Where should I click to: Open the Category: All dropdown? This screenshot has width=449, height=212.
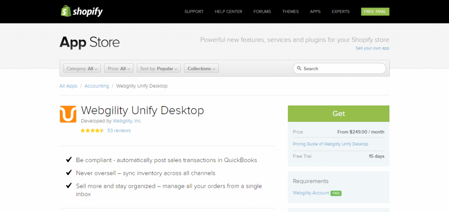tap(82, 68)
